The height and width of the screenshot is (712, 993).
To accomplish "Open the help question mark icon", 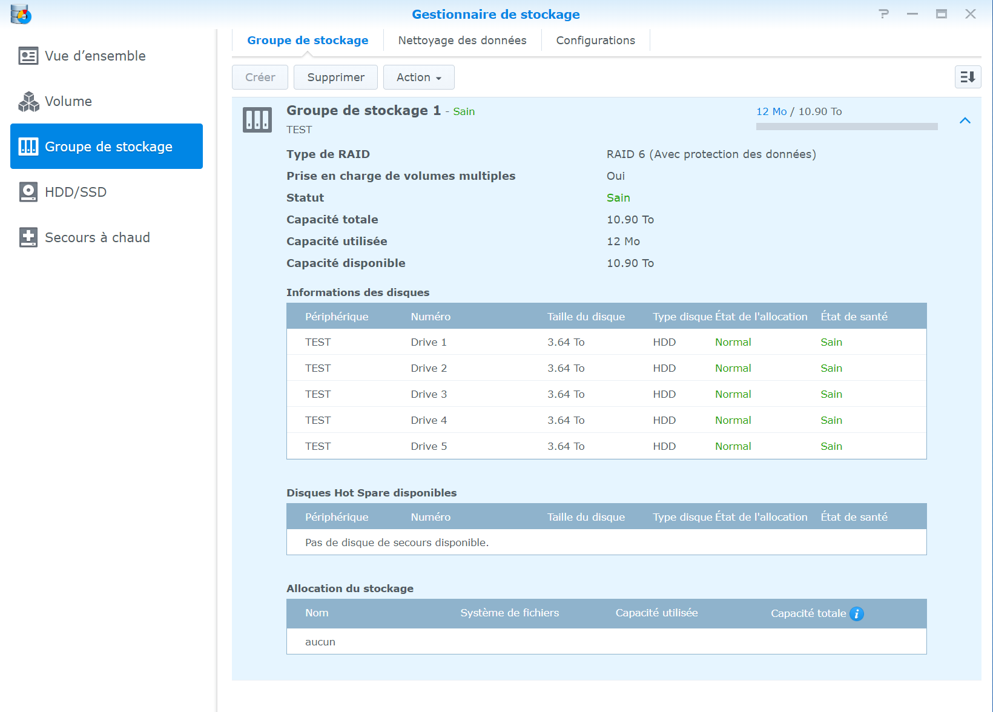I will (883, 14).
